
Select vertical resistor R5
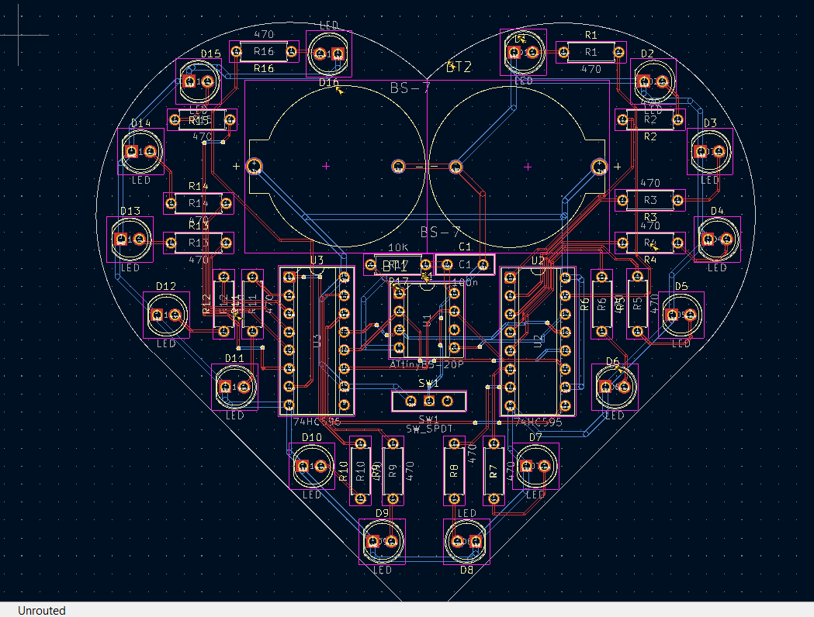(x=638, y=304)
